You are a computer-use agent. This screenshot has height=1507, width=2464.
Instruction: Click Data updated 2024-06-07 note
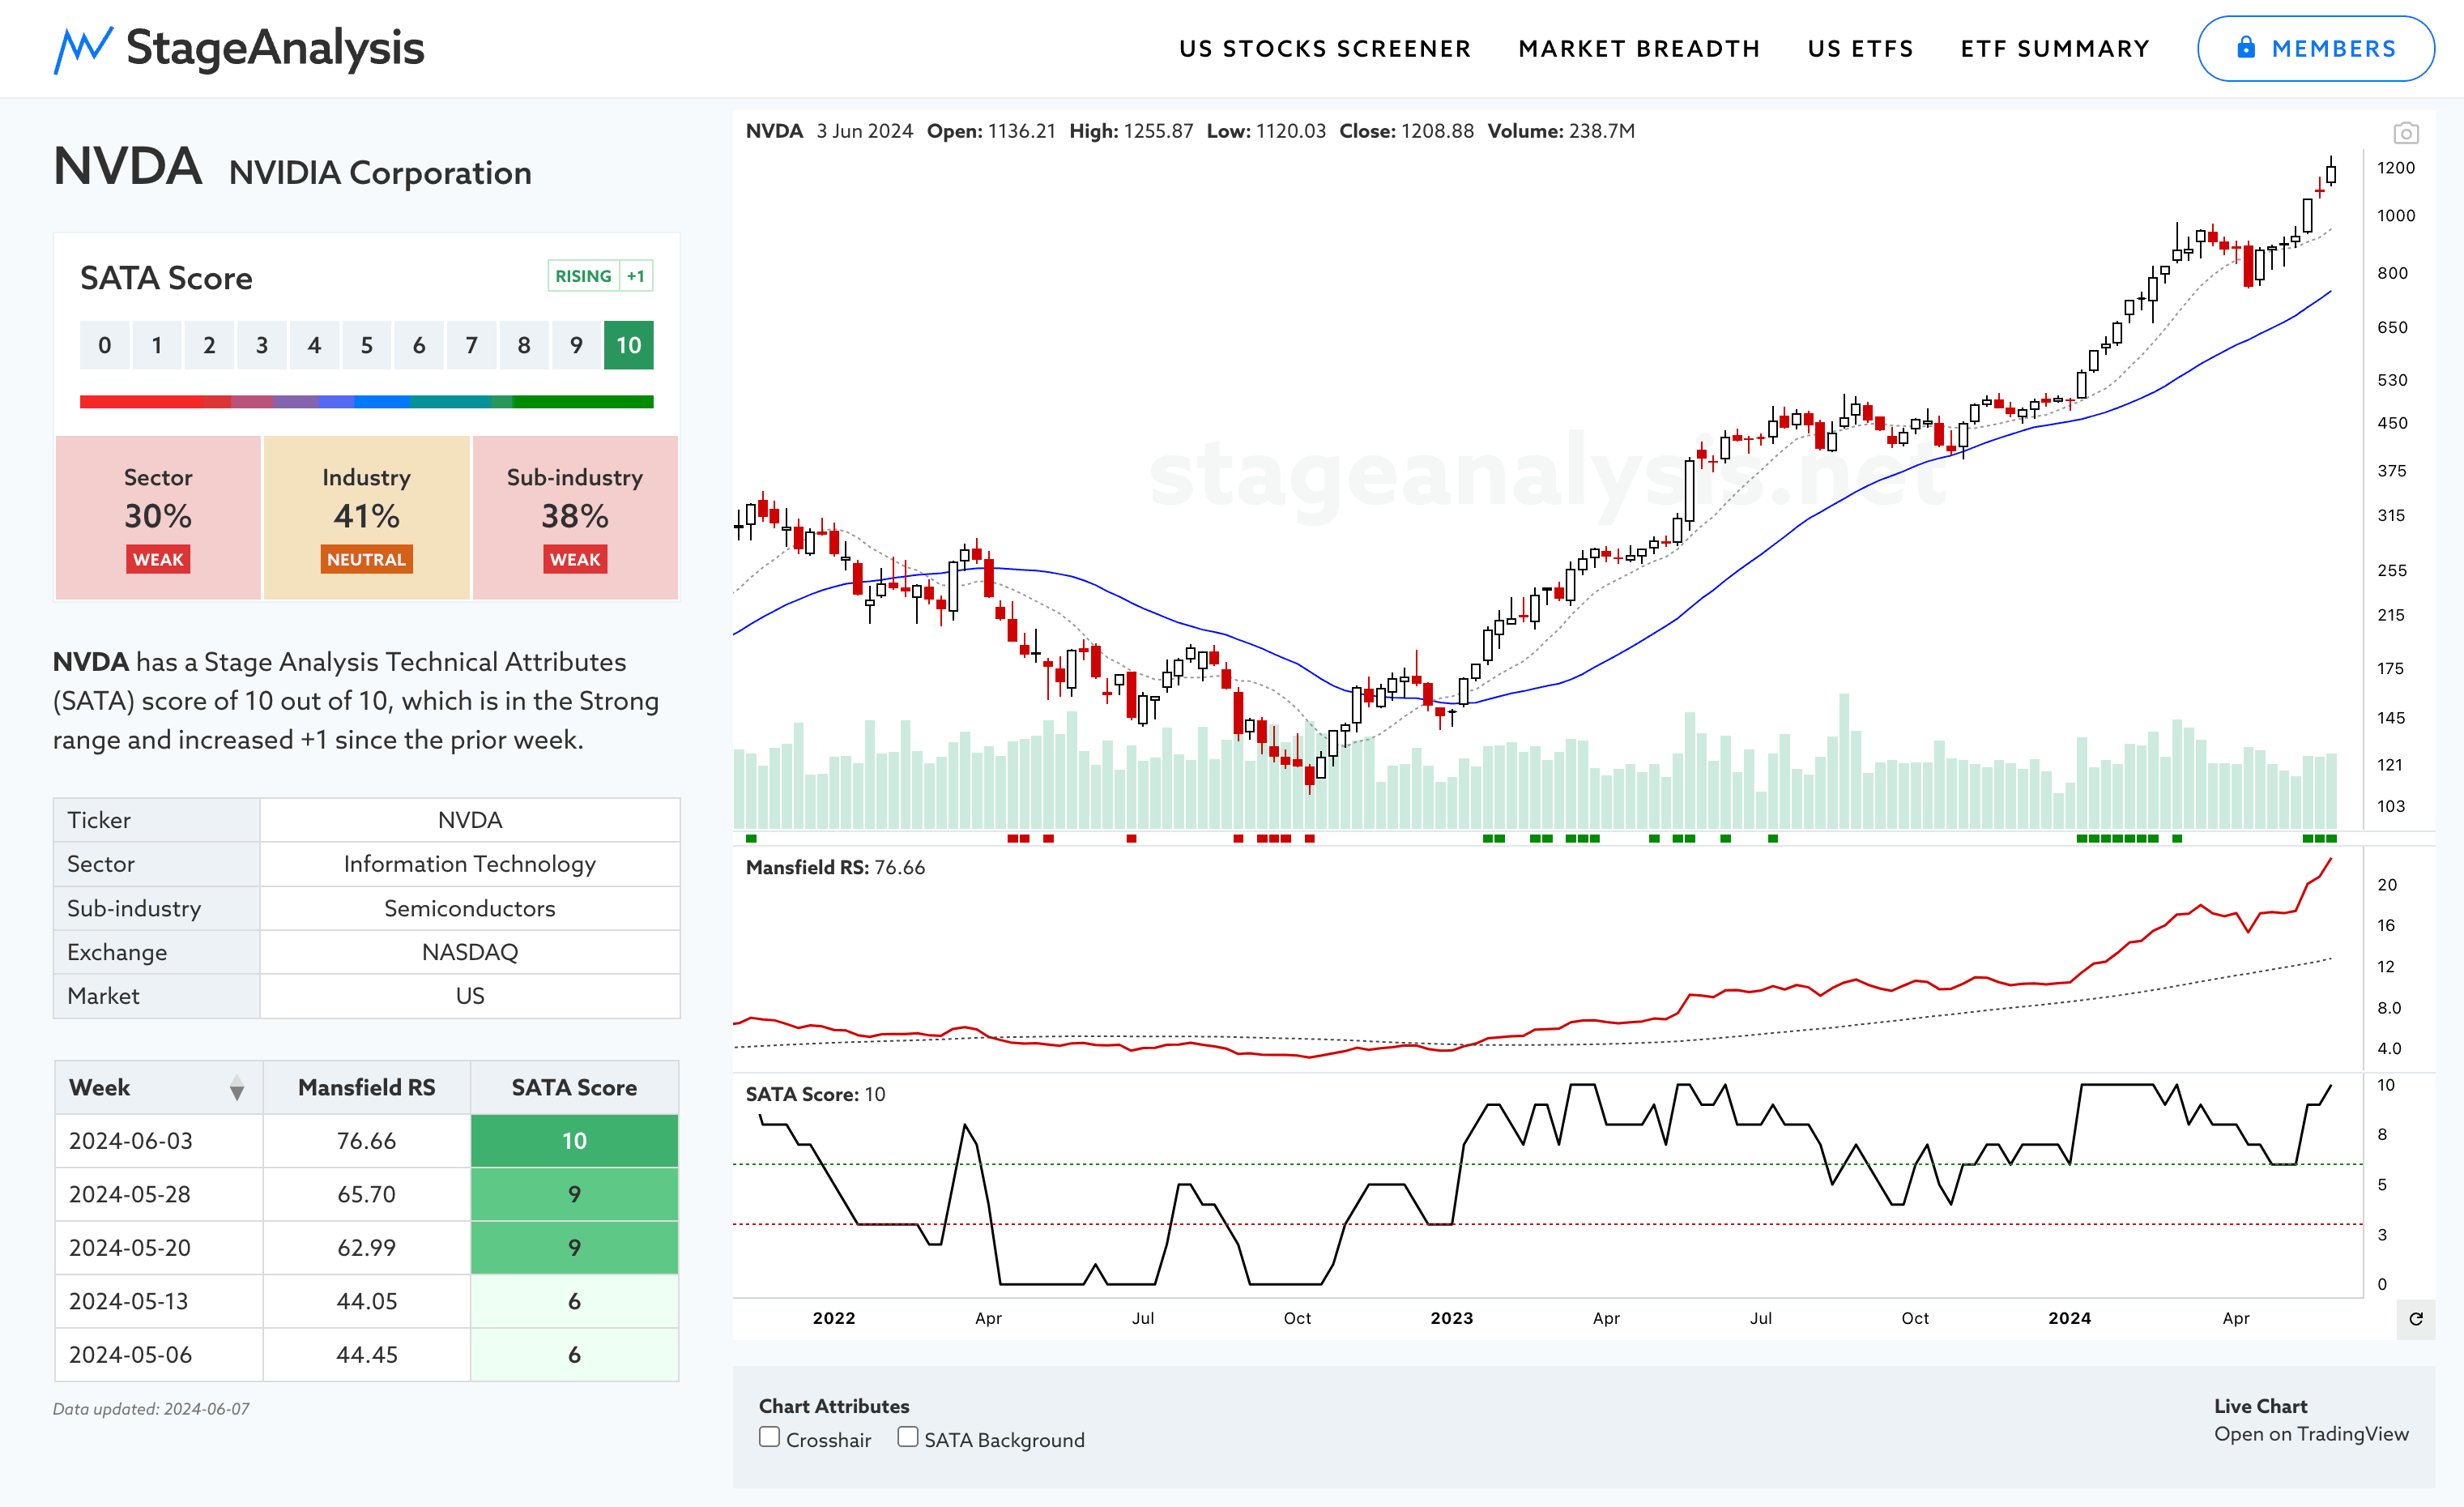coord(151,1409)
